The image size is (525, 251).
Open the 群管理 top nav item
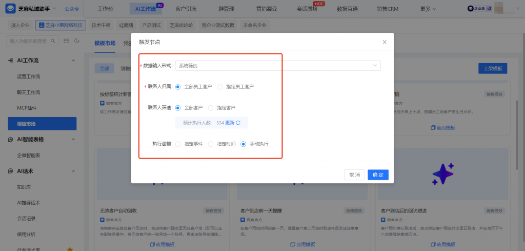coord(226,9)
